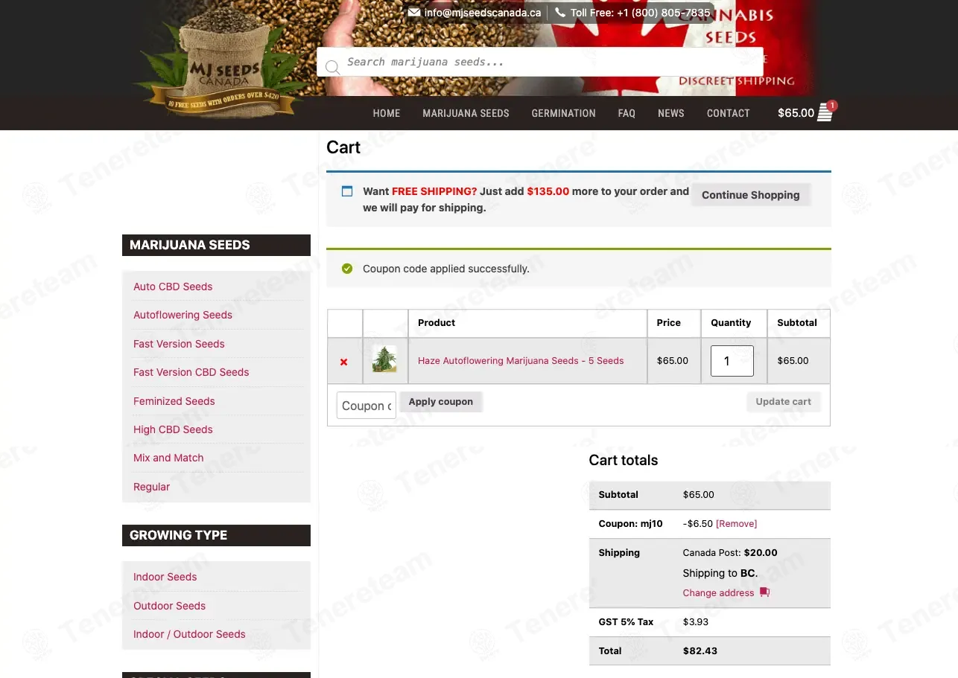The height and width of the screenshot is (678, 958).
Task: Open Autoflowering Seeds category
Action: coord(183,315)
